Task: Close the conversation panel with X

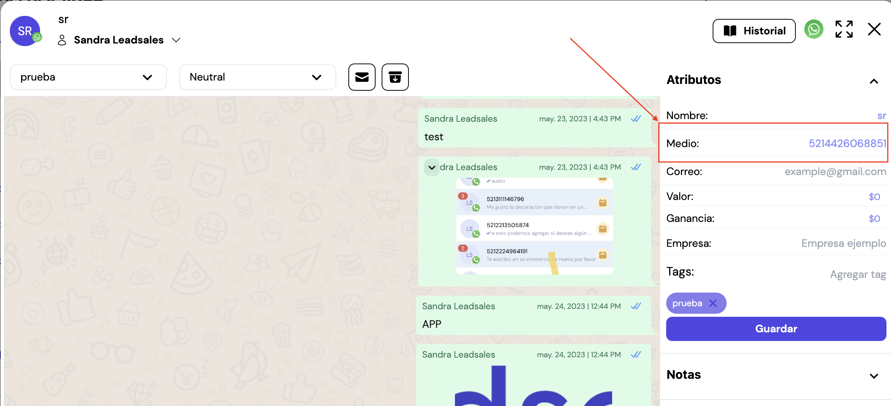Action: pos(874,29)
